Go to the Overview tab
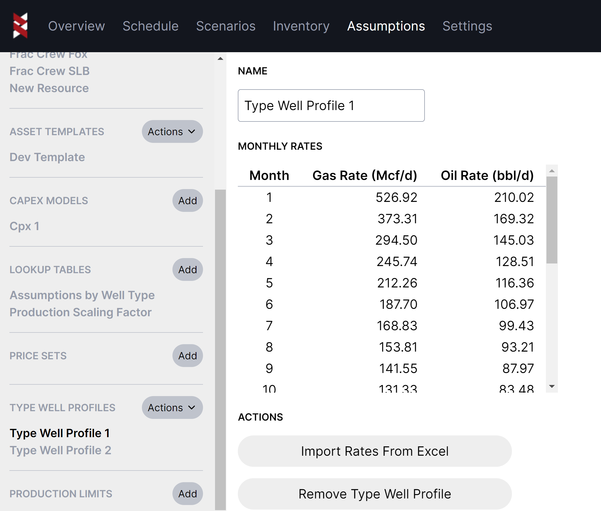The image size is (601, 511). (x=76, y=26)
